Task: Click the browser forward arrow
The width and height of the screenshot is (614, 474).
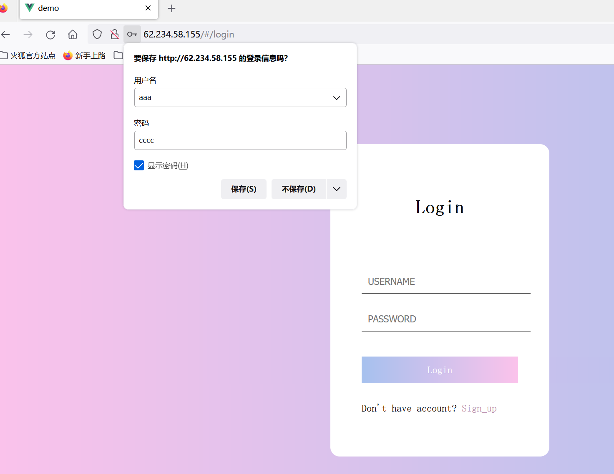Action: point(28,35)
